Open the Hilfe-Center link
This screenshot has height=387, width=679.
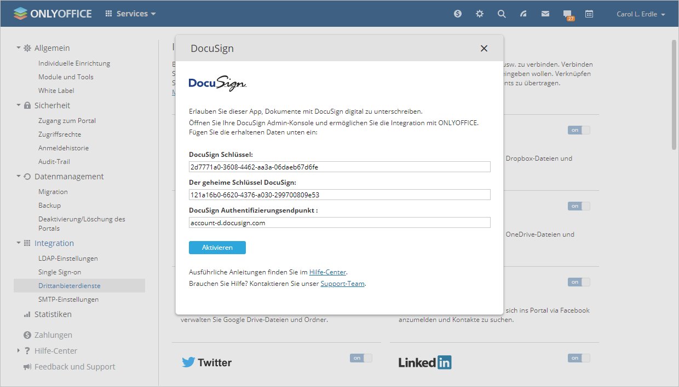pyautogui.click(x=327, y=272)
